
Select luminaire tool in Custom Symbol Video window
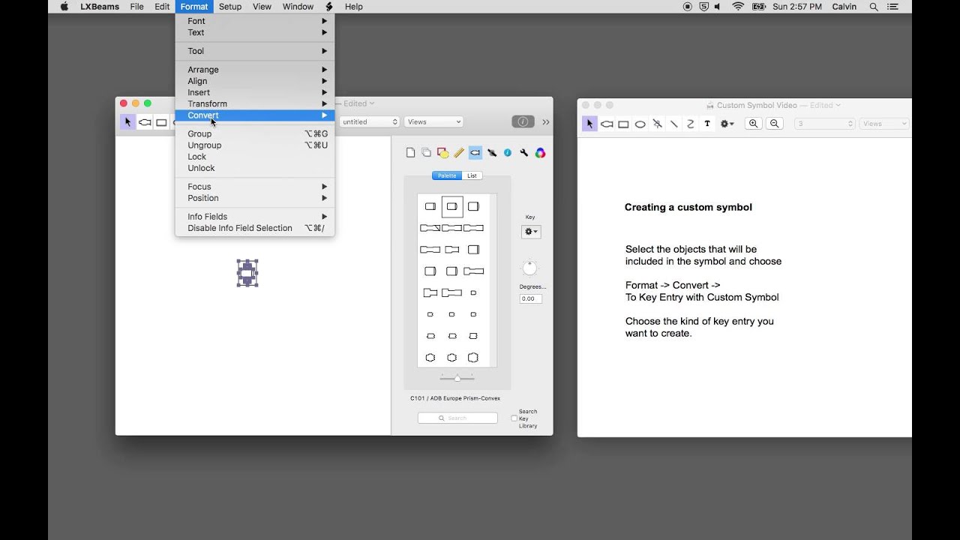tap(607, 124)
